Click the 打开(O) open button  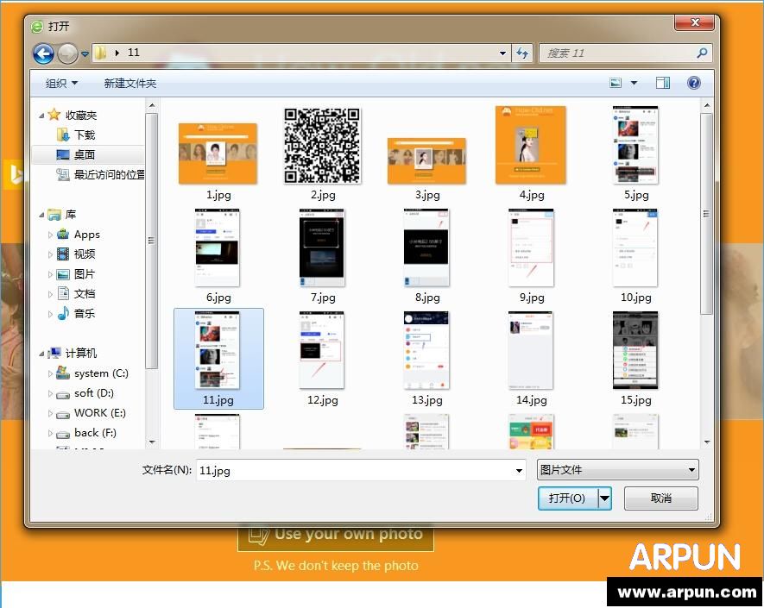[x=566, y=498]
